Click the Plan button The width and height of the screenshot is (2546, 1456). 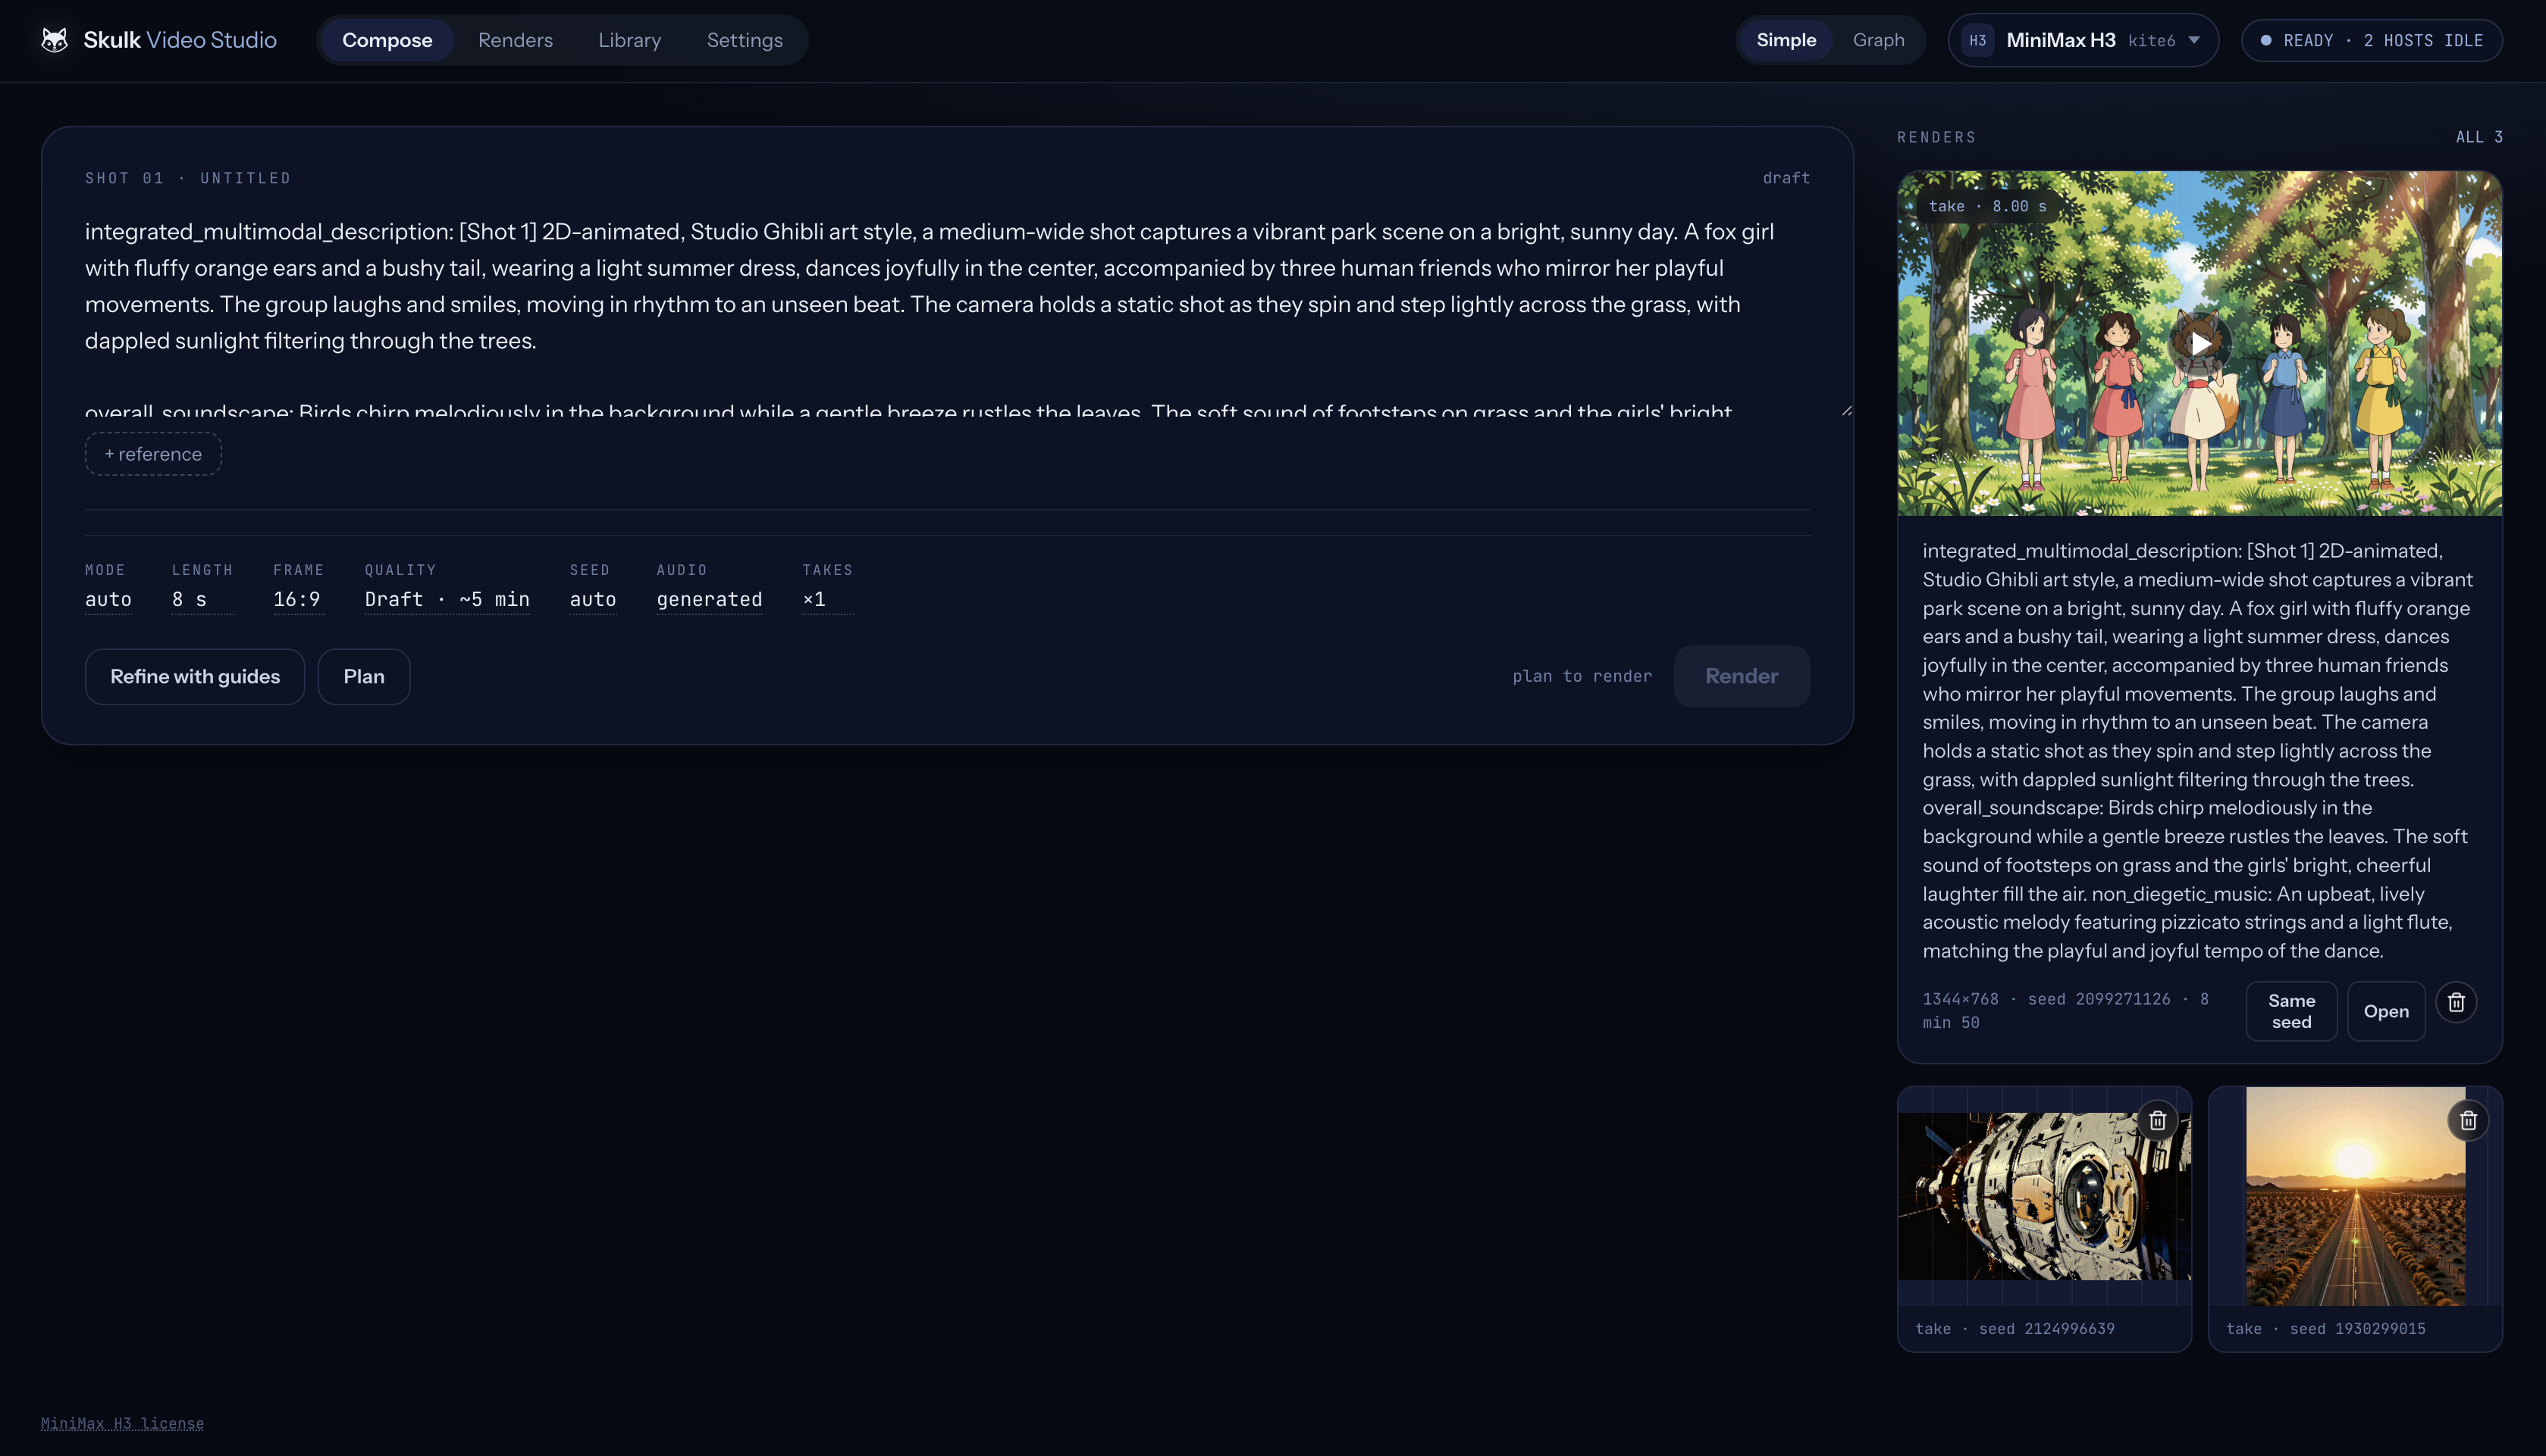click(x=363, y=676)
